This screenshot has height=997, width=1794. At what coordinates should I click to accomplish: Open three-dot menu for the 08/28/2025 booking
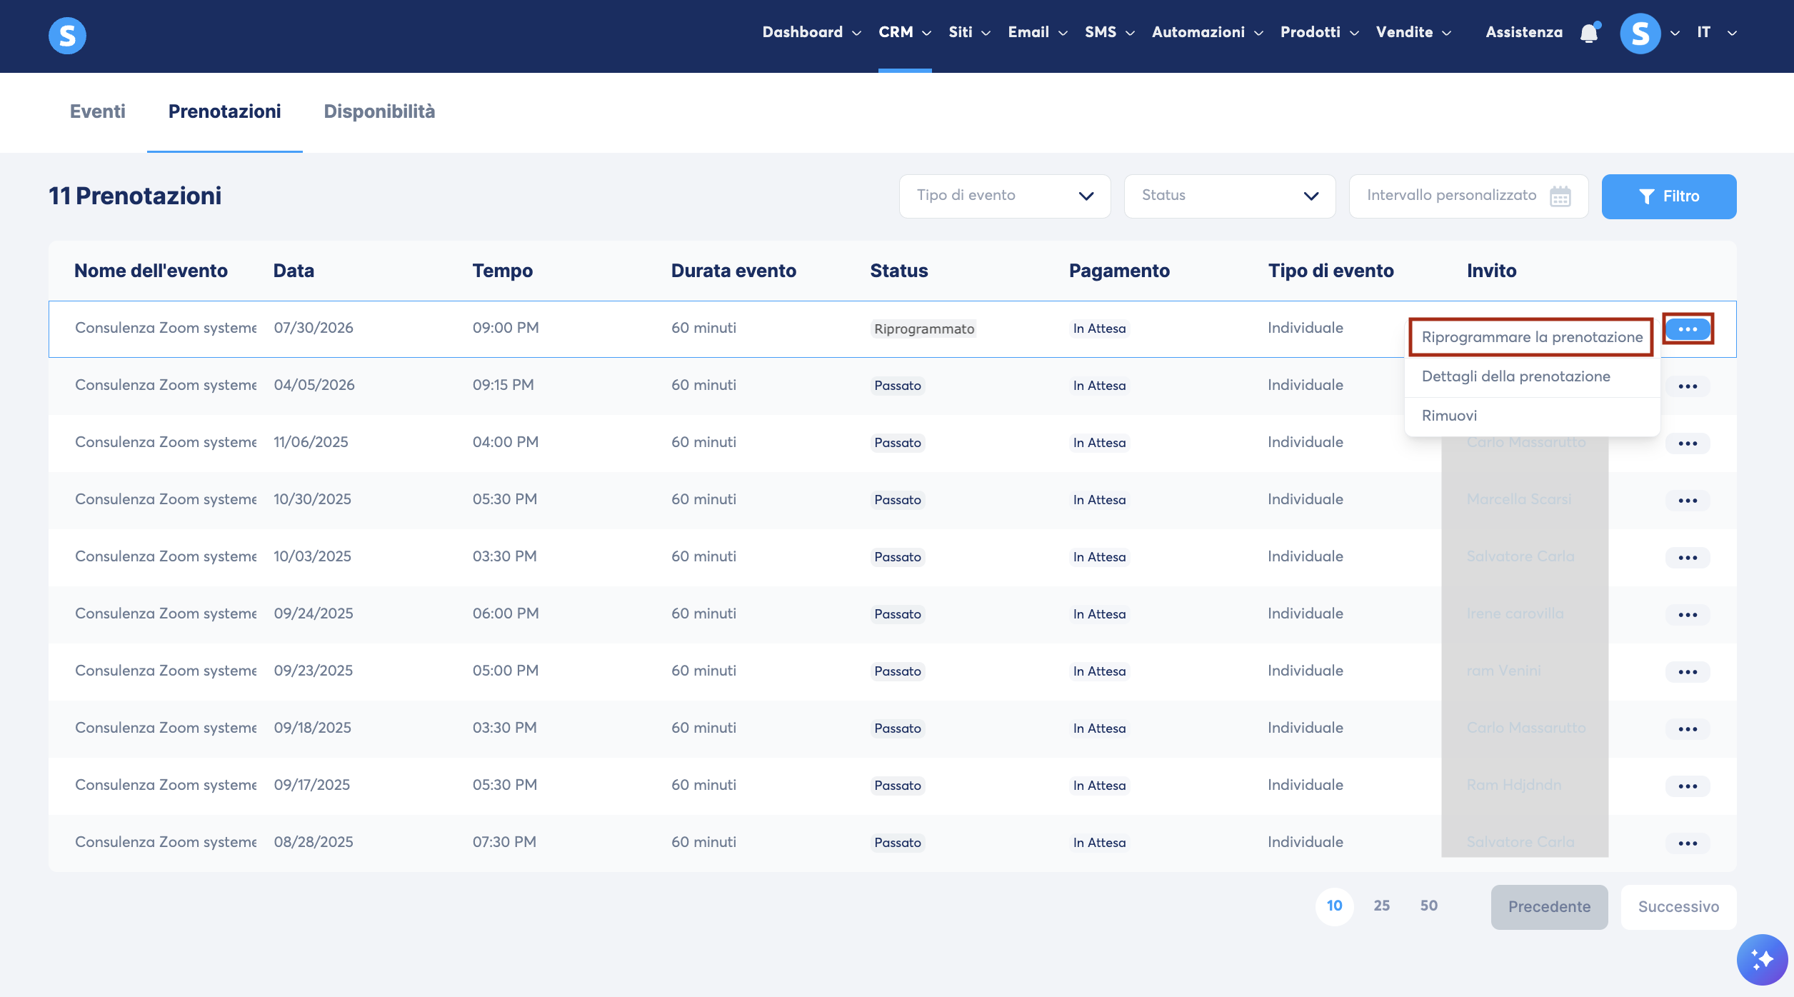[1688, 843]
